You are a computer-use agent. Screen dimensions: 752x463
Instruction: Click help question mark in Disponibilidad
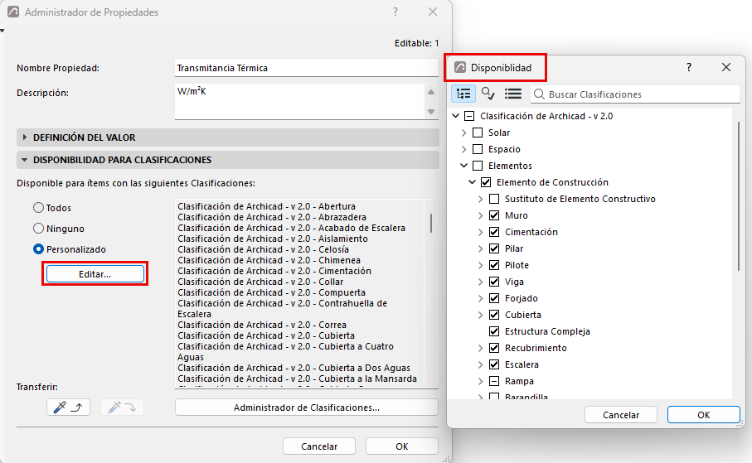point(689,67)
